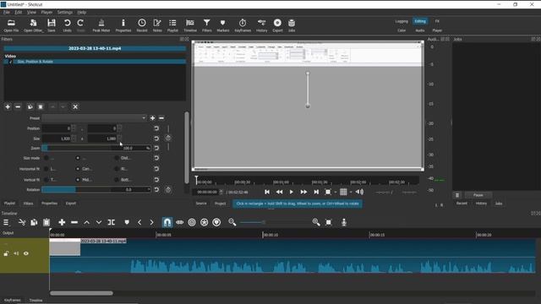The width and height of the screenshot is (541, 304).
Task: Split the clip at the playhead in the timeline toolbar
Action: pyautogui.click(x=111, y=222)
